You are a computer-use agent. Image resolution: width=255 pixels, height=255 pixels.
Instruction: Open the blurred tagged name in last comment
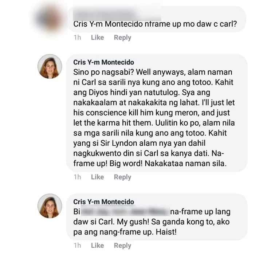125,212
